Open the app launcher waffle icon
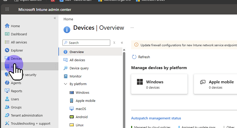This screenshot has width=237, height=128. click(x=7, y=9)
